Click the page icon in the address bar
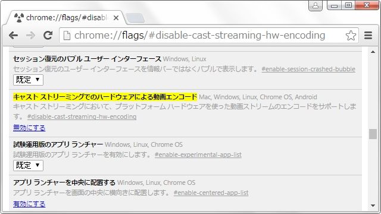This screenshot has width=381, height=214. (67, 36)
